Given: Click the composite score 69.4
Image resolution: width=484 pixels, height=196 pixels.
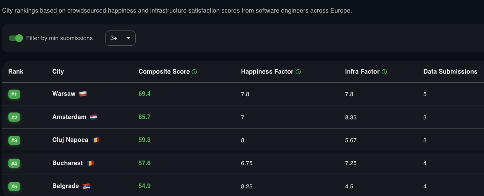Looking at the screenshot, I should pos(145,94).
